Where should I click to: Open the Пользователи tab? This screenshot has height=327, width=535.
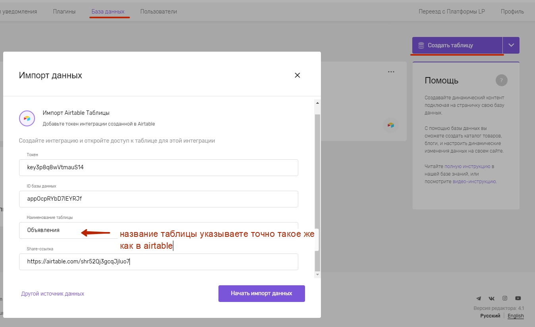tap(158, 12)
